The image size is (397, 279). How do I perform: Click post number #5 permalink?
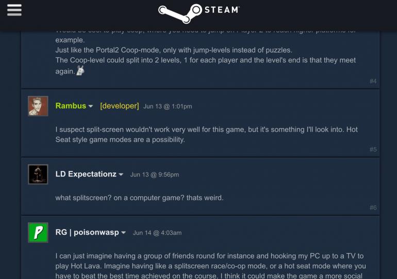point(373,150)
